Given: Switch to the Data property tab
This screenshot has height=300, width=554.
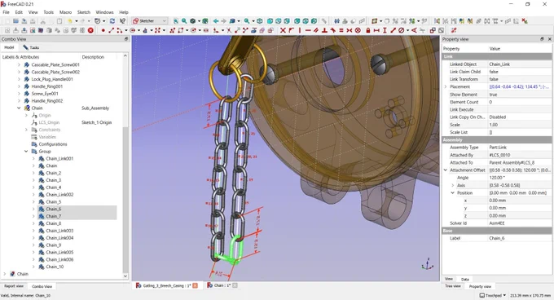Looking at the screenshot, I should [x=465, y=279].
